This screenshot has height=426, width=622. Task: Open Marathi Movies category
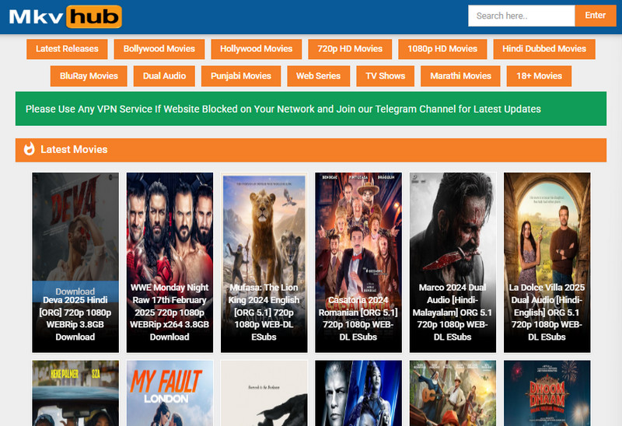[460, 75]
